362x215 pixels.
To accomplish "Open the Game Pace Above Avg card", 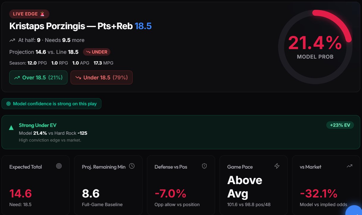I will [x=253, y=185].
